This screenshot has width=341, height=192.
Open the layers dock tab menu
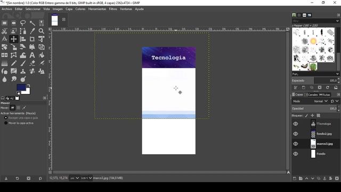pos(338,95)
